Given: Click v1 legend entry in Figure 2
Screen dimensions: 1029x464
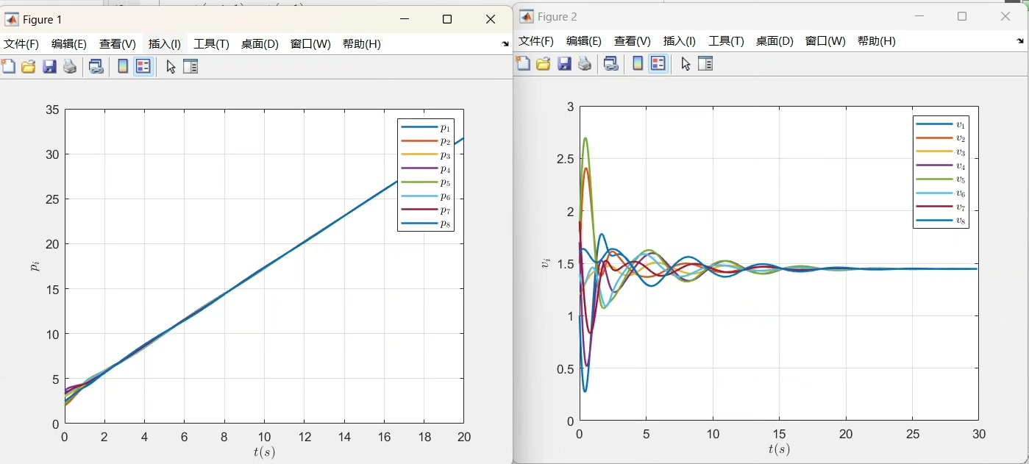Looking at the screenshot, I should point(941,124).
